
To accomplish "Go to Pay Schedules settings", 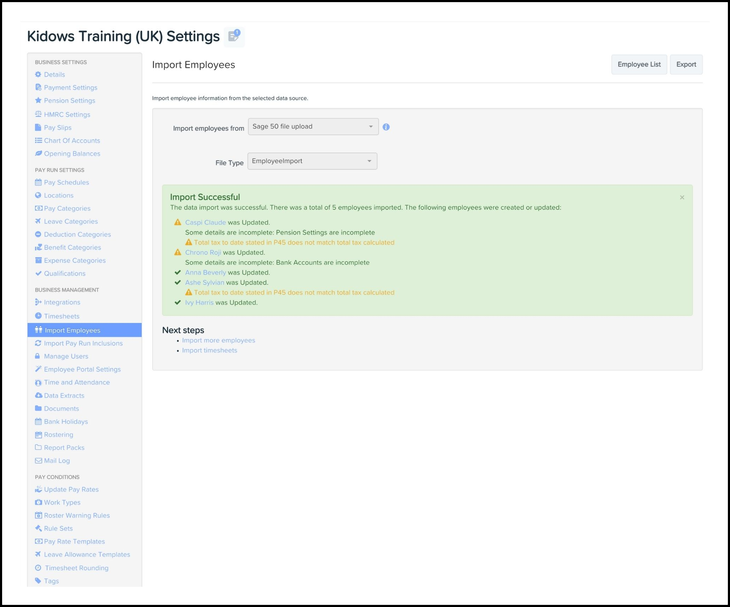I will tap(66, 182).
